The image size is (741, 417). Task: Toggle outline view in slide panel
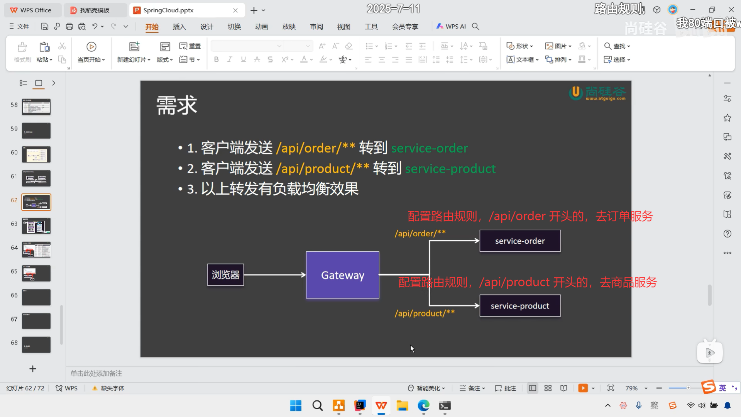point(23,83)
